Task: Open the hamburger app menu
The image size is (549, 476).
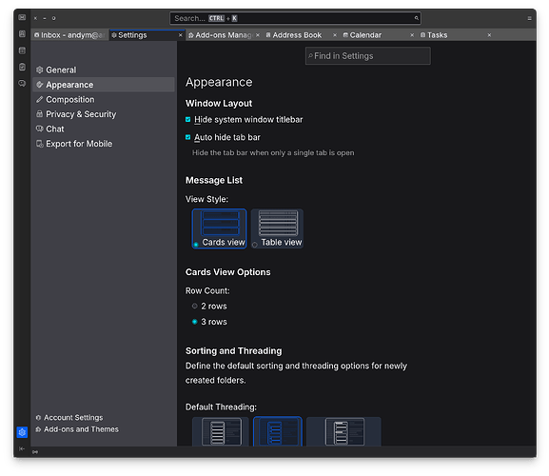Action: coord(529,18)
